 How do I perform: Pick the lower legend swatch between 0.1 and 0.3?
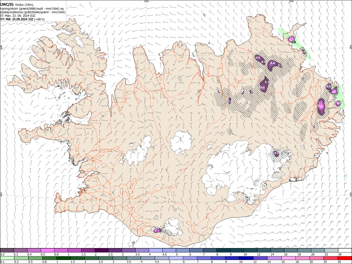7,258
